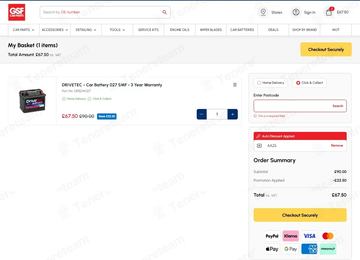Delete the Drivetec battery with trash icon
The width and height of the screenshot is (360, 260).
pos(235,85)
